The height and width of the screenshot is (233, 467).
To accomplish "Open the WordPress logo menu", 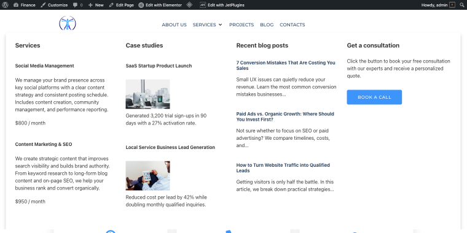I will (x=6, y=5).
